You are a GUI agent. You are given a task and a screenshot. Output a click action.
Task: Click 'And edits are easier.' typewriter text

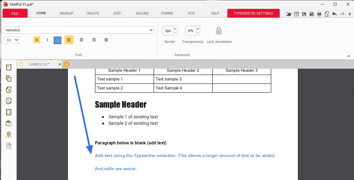coord(116,169)
